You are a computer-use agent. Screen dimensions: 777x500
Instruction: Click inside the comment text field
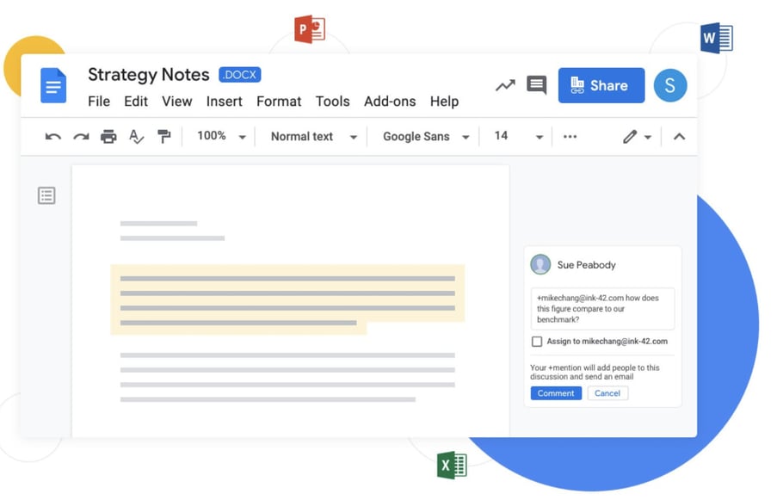click(x=601, y=308)
